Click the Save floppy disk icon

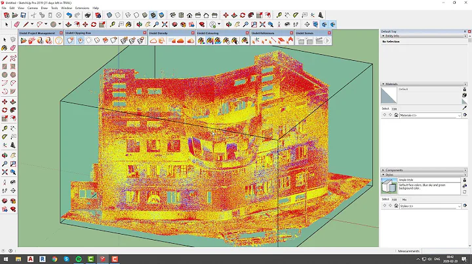[23, 15]
